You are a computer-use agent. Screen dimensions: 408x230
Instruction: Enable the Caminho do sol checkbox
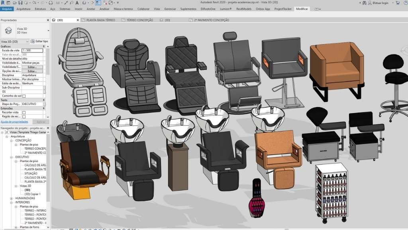pyautogui.click(x=24, y=96)
